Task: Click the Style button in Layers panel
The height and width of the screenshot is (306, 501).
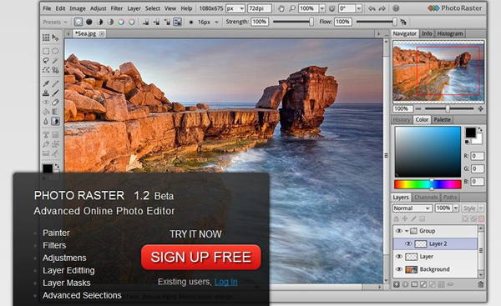Action: tap(469, 208)
